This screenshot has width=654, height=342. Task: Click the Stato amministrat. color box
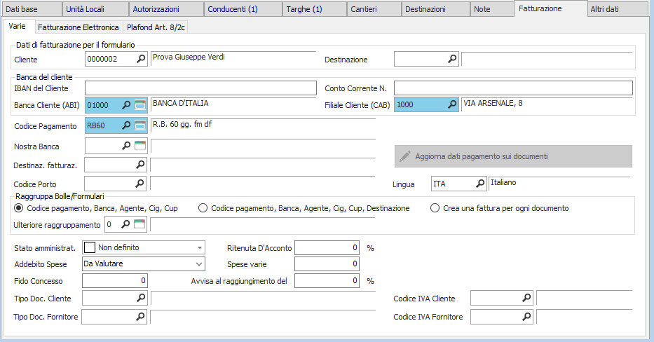(x=90, y=247)
